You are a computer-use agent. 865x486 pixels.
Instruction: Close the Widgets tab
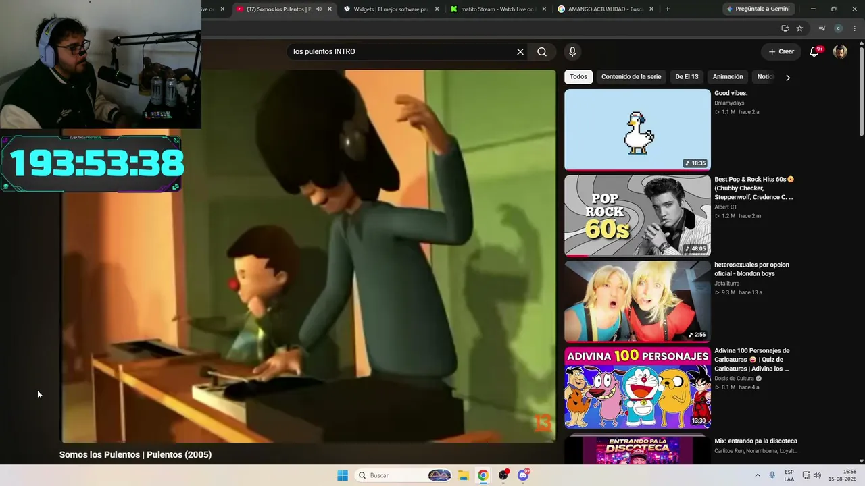[437, 9]
